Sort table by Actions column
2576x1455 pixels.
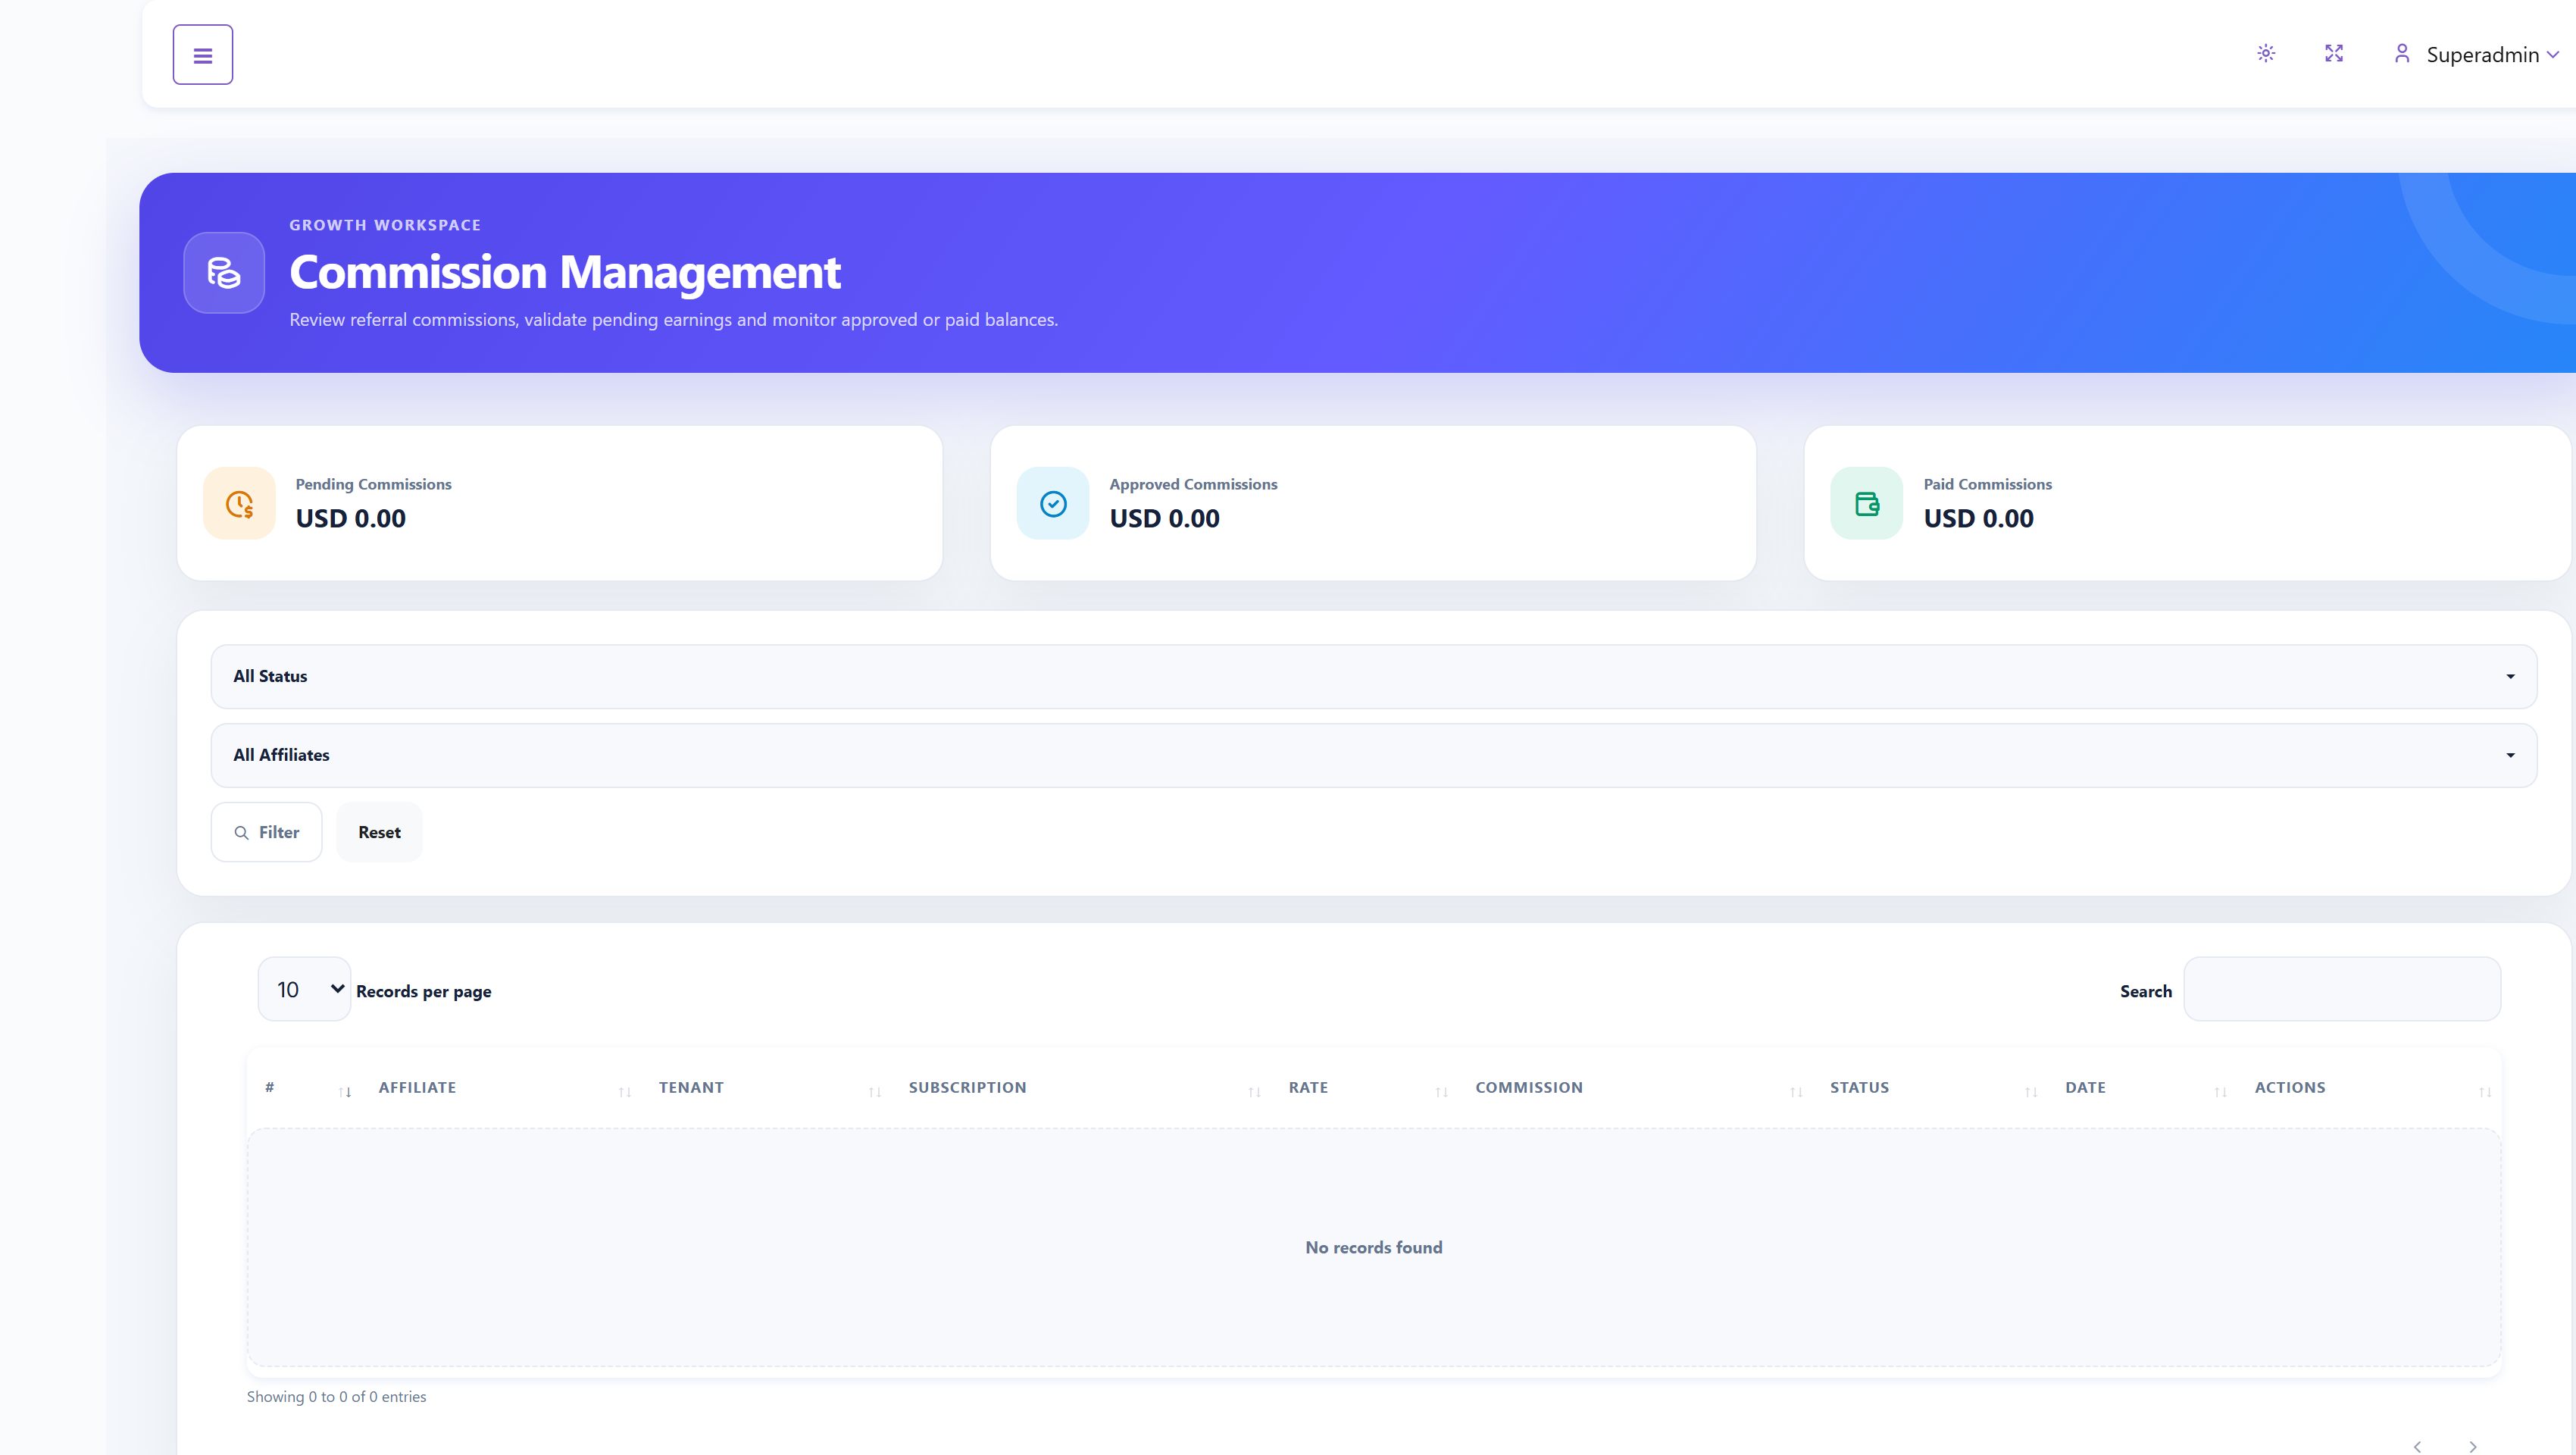coord(2369,1088)
